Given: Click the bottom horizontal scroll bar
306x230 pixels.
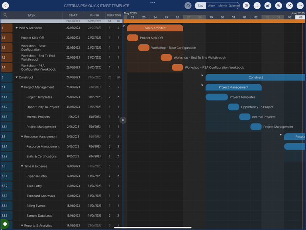Looking at the screenshot, I should [153, 228].
